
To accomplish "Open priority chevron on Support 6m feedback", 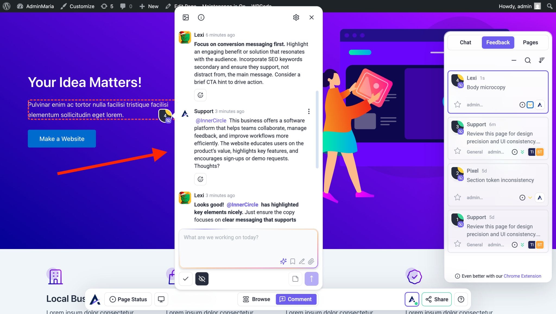I will click(x=522, y=152).
